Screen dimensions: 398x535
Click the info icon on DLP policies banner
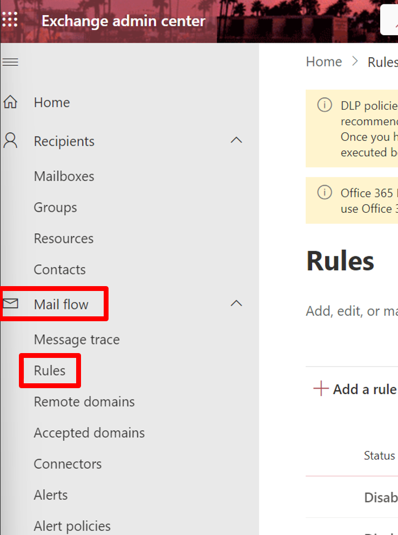[x=324, y=105]
